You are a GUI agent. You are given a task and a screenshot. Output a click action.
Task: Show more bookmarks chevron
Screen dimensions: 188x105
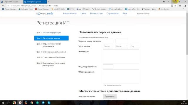(x=183, y=9)
